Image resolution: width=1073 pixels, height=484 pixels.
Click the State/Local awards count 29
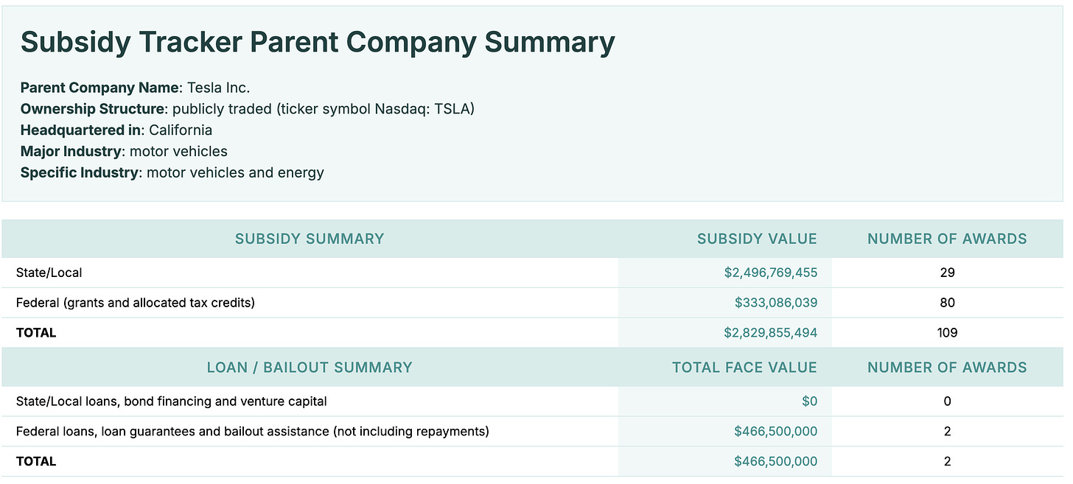pyautogui.click(x=947, y=273)
